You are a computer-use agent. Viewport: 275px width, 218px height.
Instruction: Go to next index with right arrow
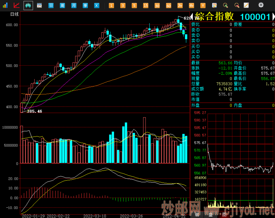273,17
